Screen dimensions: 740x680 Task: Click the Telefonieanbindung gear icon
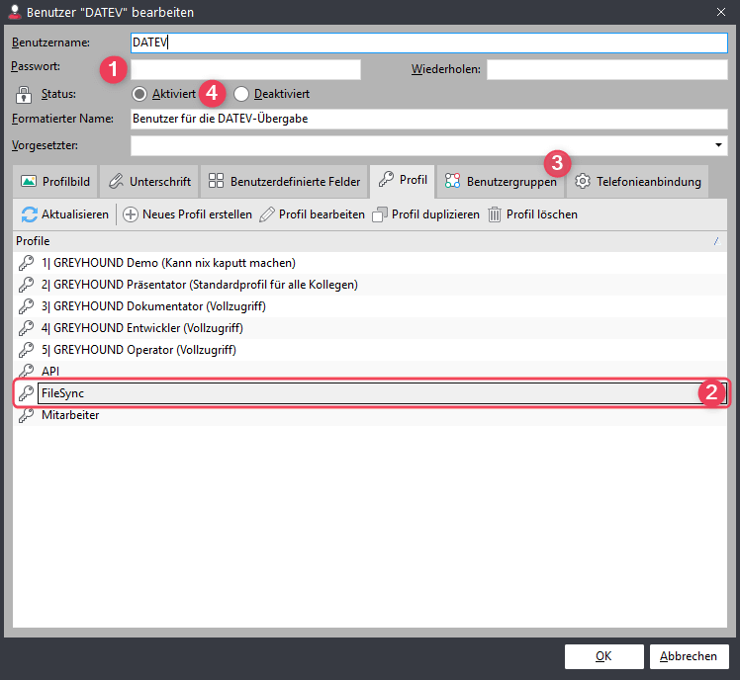click(x=583, y=181)
